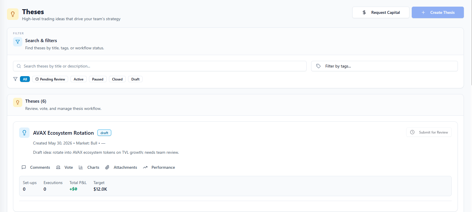472x212 pixels.
Task: Click the subtitle about high-level trading ideas
Action: tap(71, 19)
